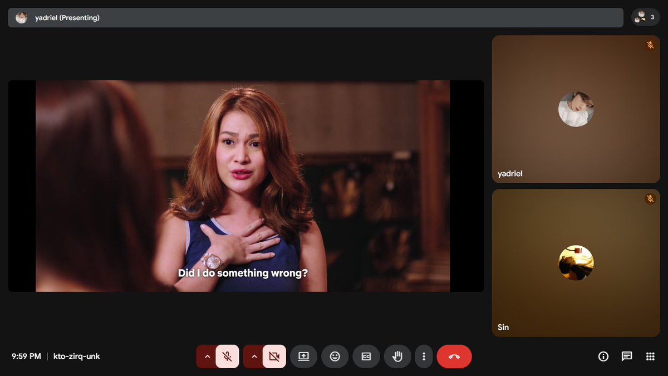This screenshot has width=668, height=376.
Task: Open the emoji reactions button
Action: 335,357
